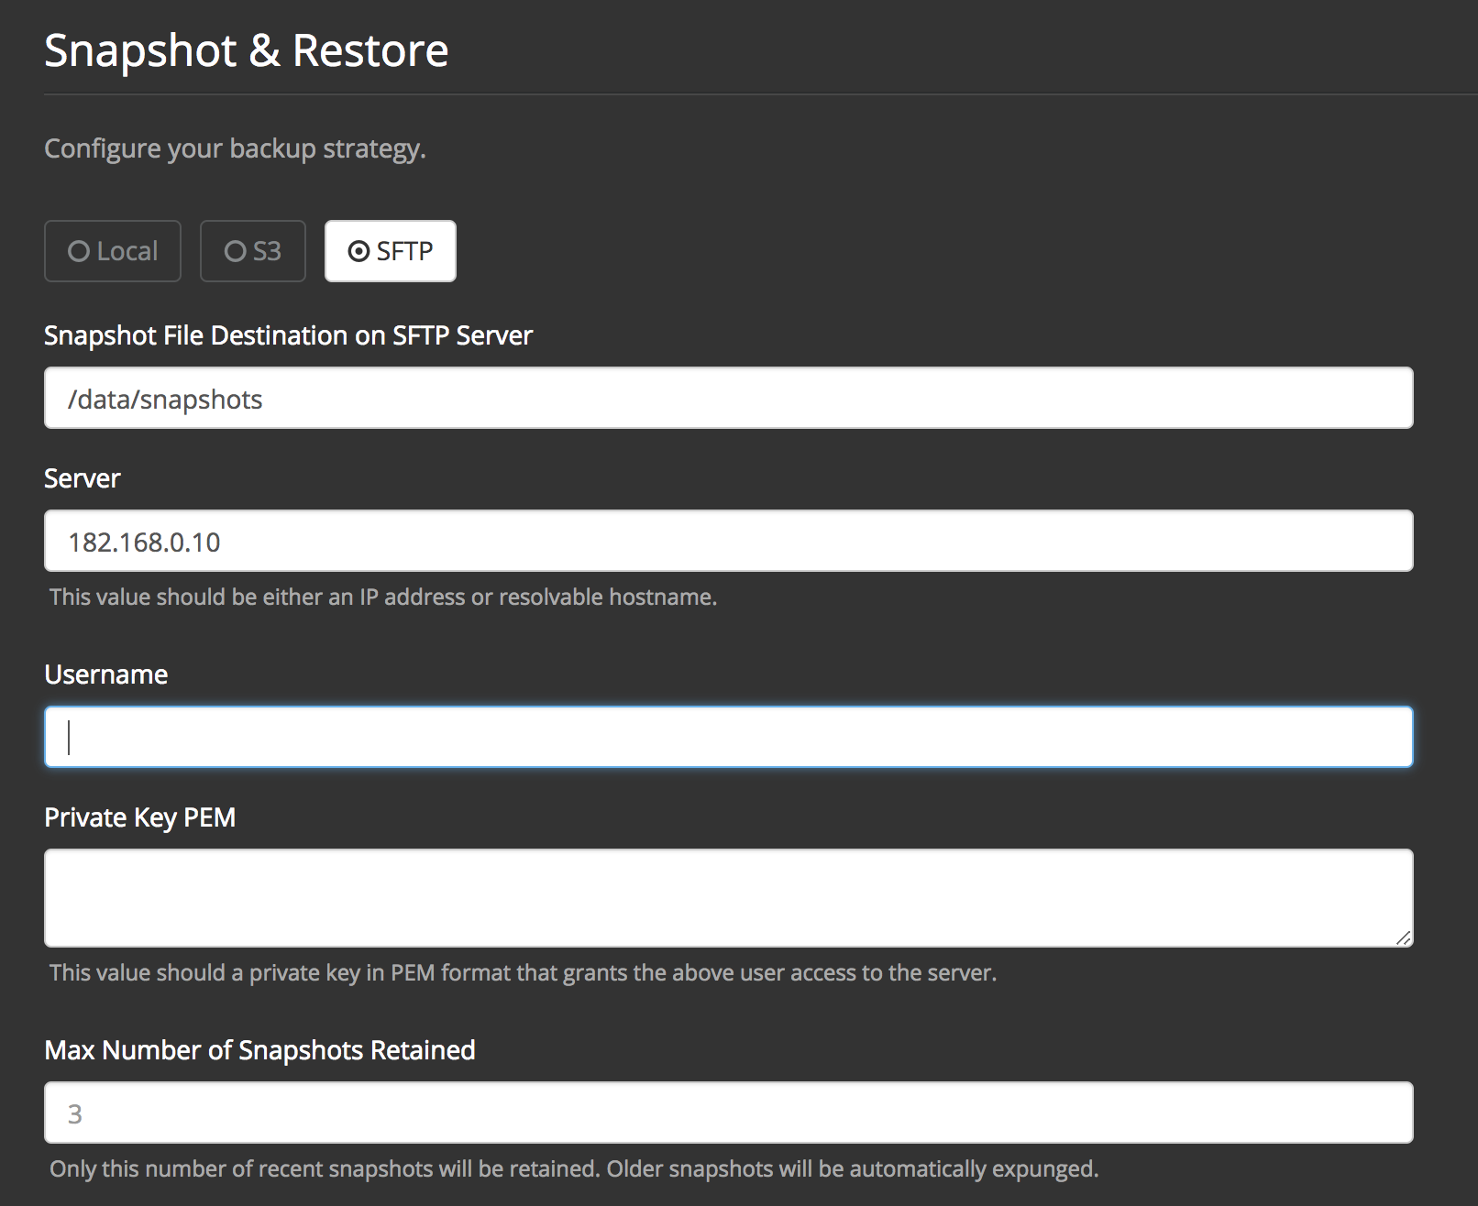
Task: Click the 'Snapshot & Restore' page heading
Action: [247, 50]
